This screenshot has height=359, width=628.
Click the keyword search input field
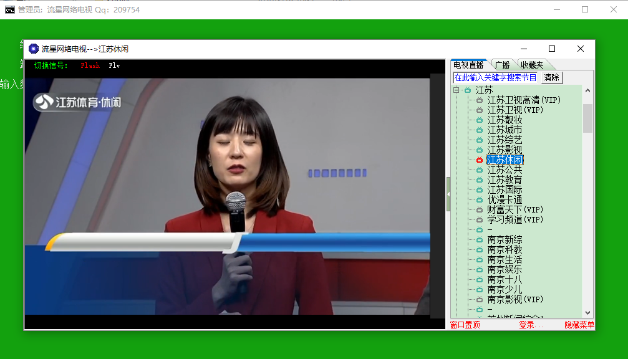(495, 77)
